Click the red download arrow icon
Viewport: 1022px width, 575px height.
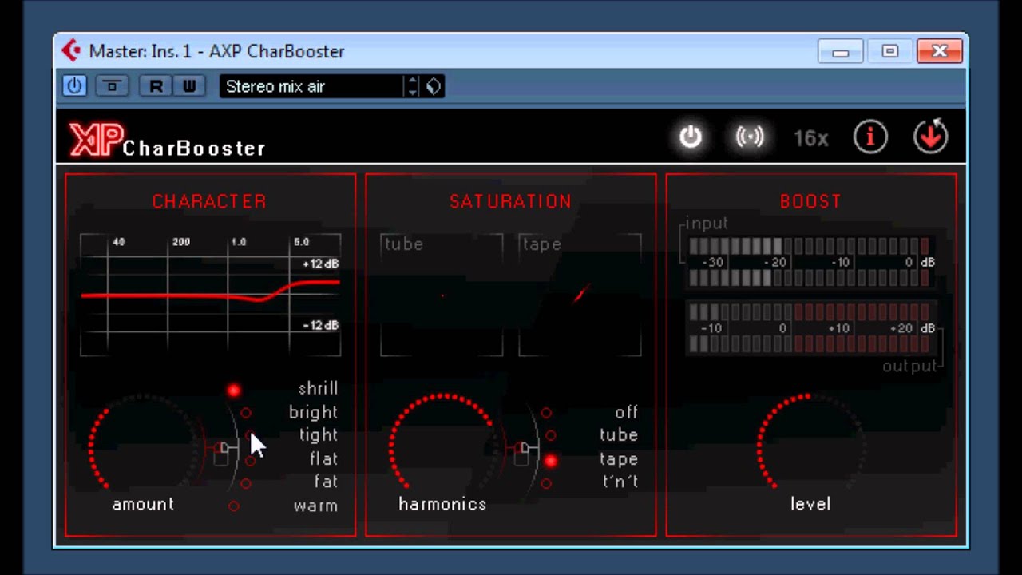pos(930,137)
